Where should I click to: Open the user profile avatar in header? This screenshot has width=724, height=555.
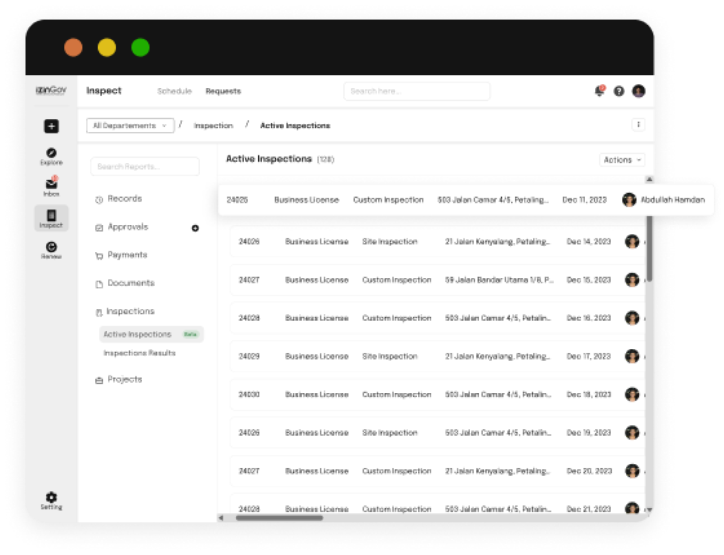point(639,91)
